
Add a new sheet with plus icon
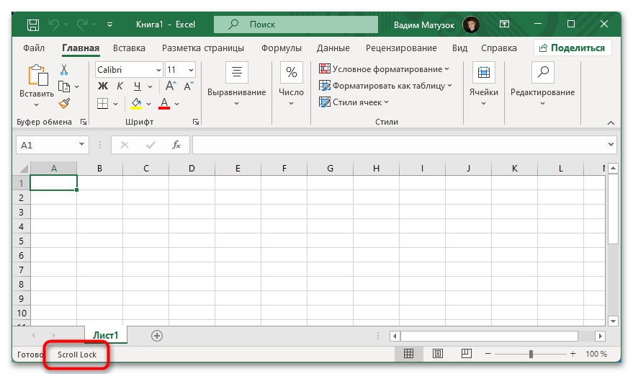(157, 336)
